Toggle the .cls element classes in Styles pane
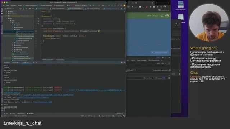Screen dimensions: 230x129 pyautogui.click(x=162, y=63)
